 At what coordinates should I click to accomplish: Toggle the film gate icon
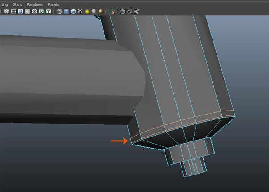13,12
